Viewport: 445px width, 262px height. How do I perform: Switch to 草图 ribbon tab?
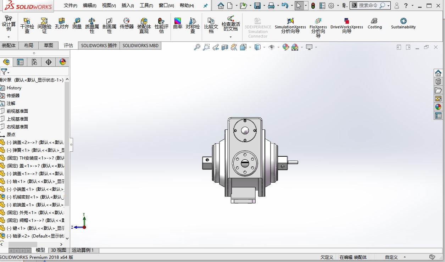click(49, 45)
